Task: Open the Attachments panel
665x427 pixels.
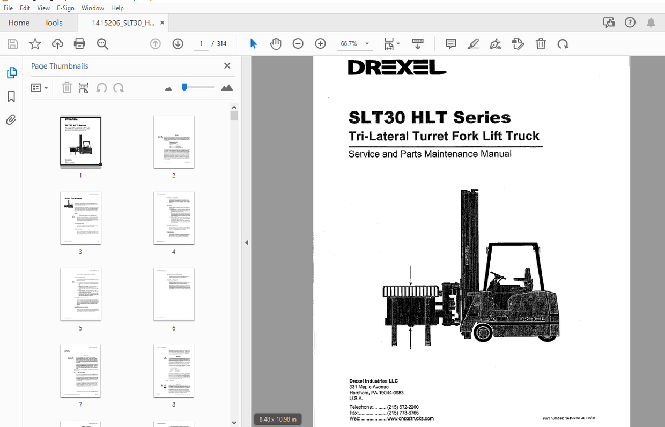Action: coord(11,119)
